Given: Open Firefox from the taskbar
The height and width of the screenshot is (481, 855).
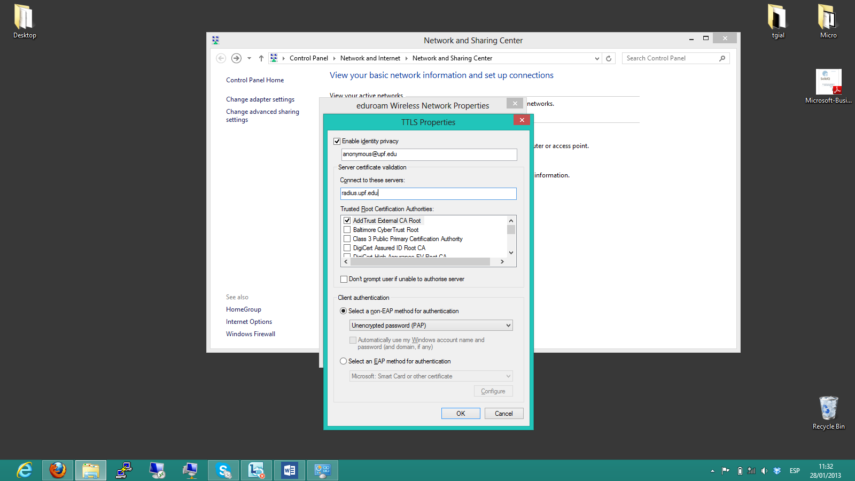Looking at the screenshot, I should tap(58, 470).
